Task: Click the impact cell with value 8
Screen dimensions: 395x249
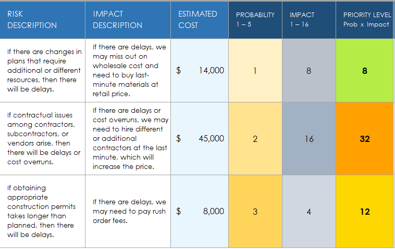Action: pyautogui.click(x=309, y=71)
